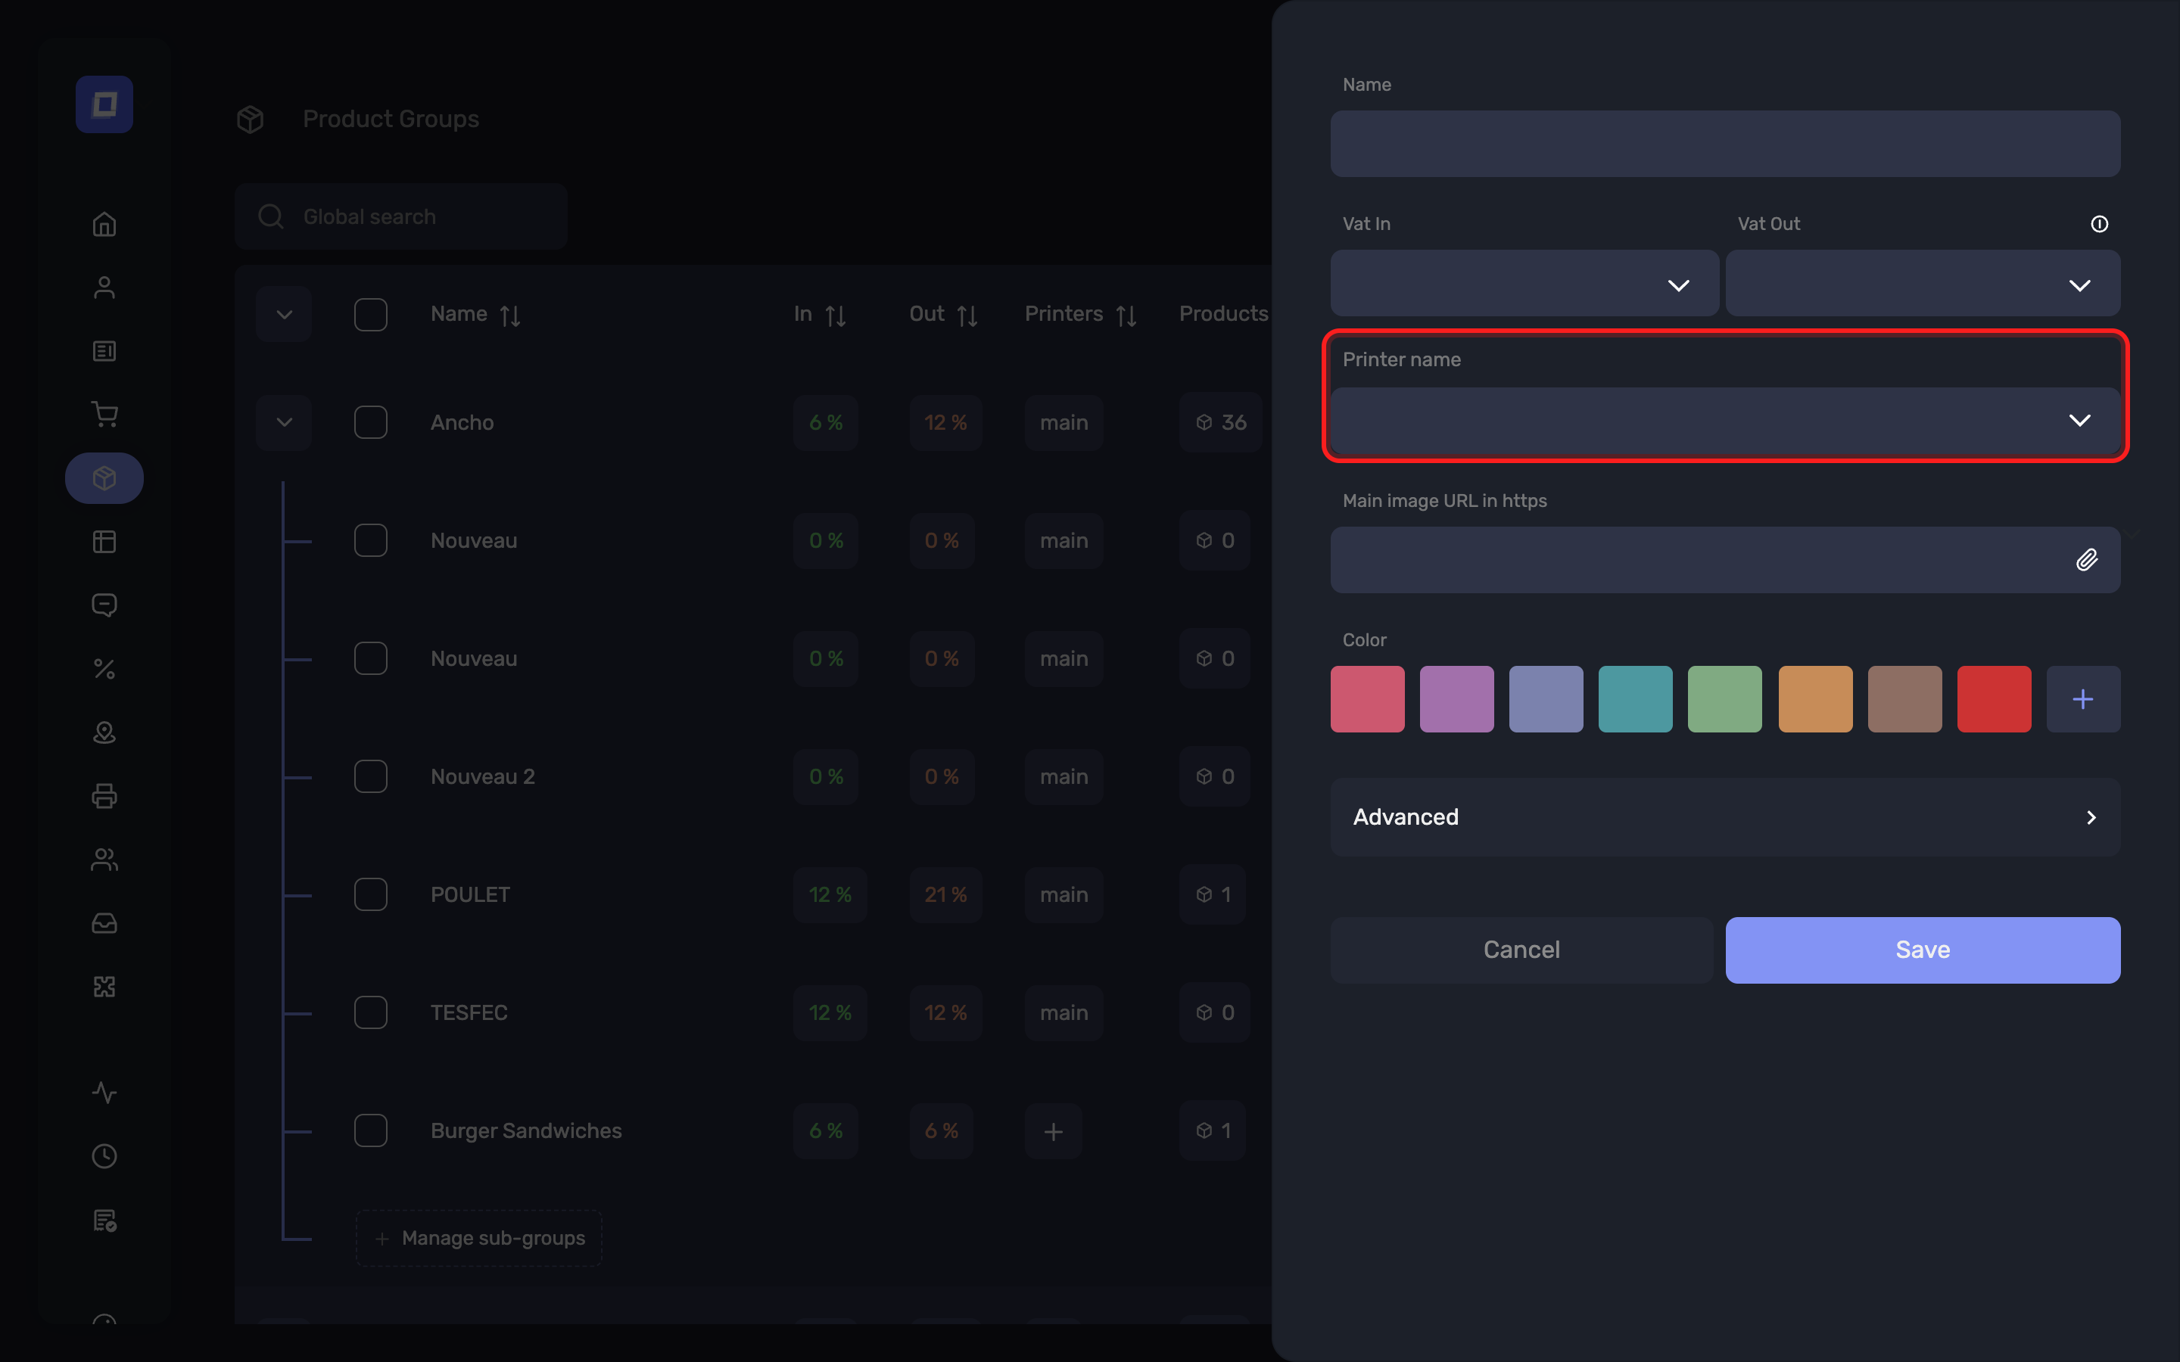Pick the orange color swatch
The height and width of the screenshot is (1362, 2180).
coord(1815,699)
